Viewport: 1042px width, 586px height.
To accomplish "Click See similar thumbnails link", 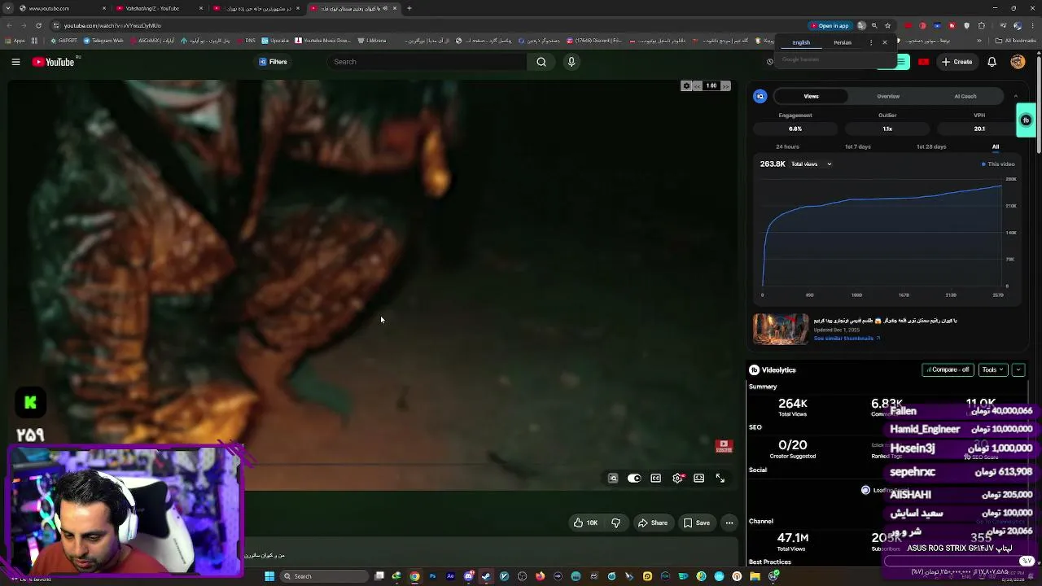I will pos(847,339).
